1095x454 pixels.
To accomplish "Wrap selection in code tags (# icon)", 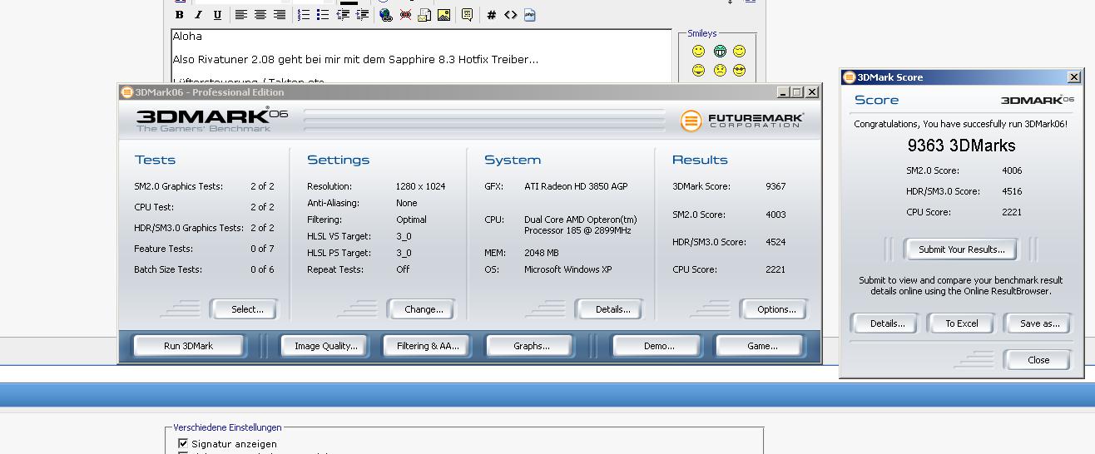I will (x=491, y=15).
